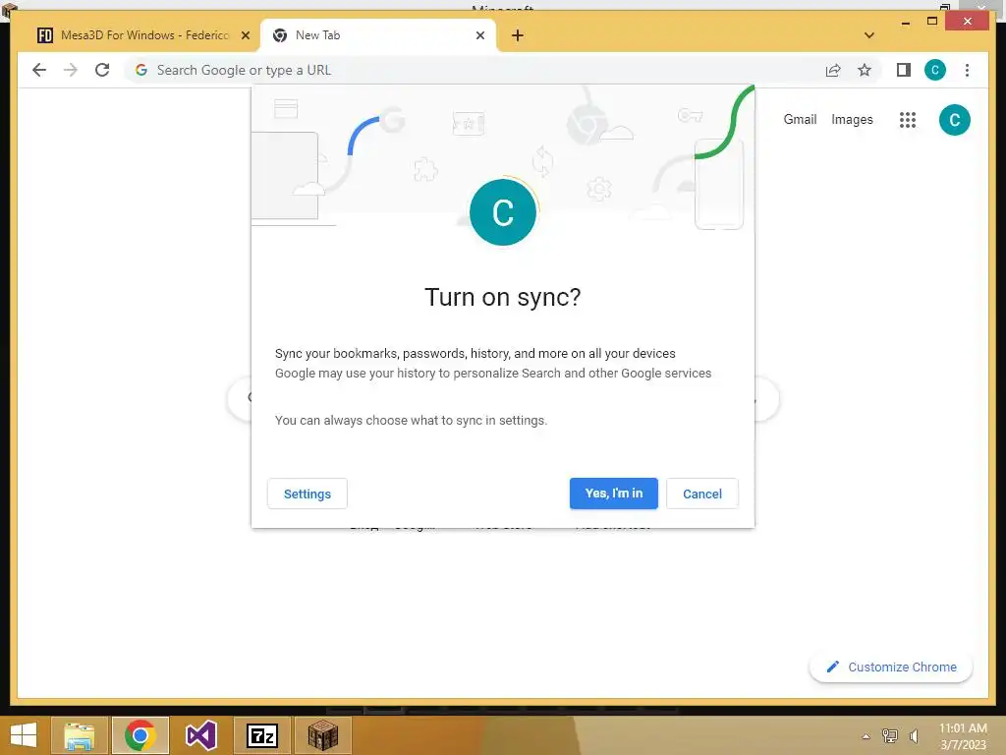The height and width of the screenshot is (755, 1006).
Task: Open Chrome three-dot menu
Action: (x=967, y=70)
